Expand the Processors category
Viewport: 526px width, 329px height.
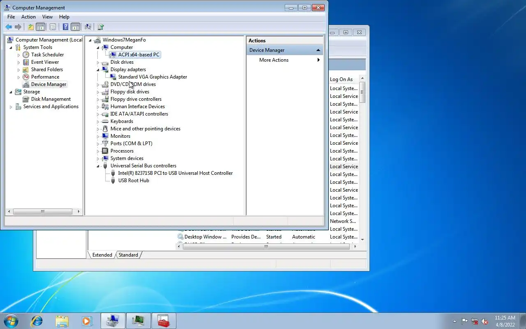98,151
